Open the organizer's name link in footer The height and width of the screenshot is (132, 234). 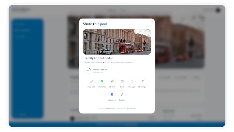(111, 109)
